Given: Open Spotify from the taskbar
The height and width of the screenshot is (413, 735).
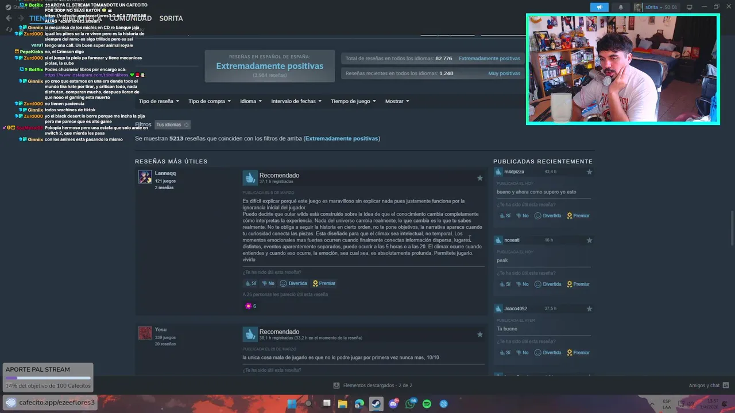Looking at the screenshot, I should [427, 404].
